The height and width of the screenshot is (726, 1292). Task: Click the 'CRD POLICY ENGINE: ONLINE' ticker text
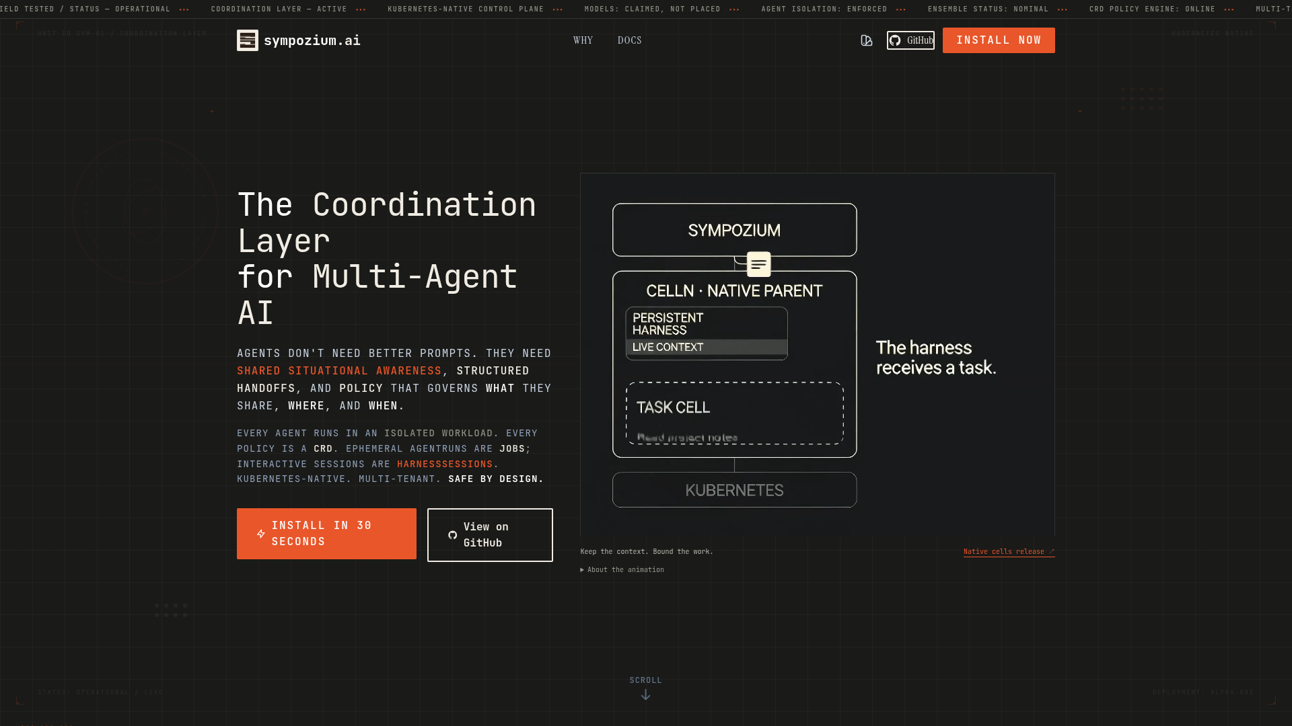coord(1152,9)
